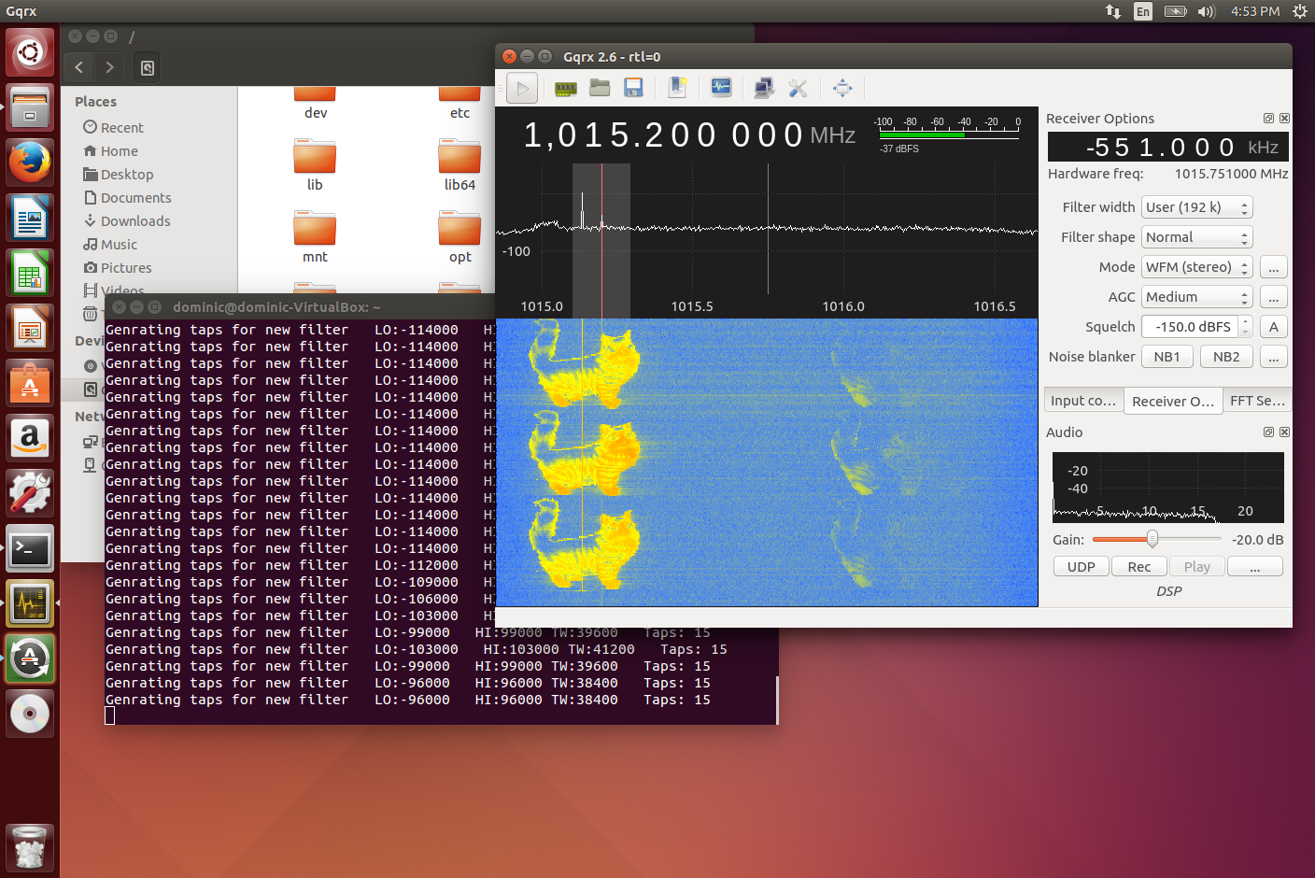Switch to the Input controls tab
Viewport: 1315px width, 878px height.
[1083, 401]
